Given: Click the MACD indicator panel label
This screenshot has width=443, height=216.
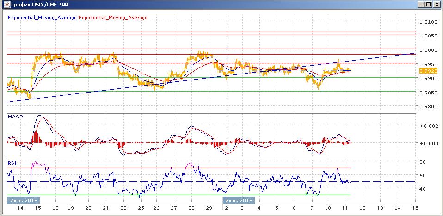Looking at the screenshot, I should pyautogui.click(x=15, y=117).
